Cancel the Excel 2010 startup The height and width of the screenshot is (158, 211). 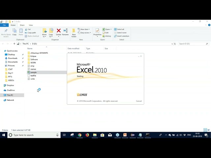(x=139, y=101)
